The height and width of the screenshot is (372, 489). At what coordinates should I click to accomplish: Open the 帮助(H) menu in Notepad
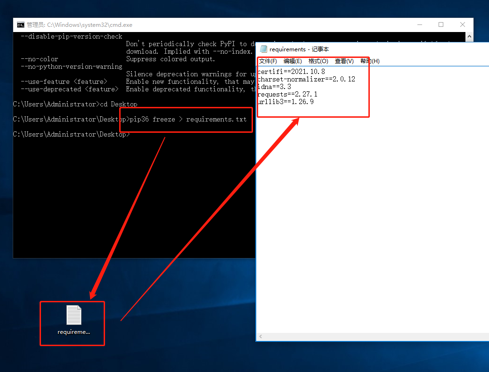coord(370,61)
